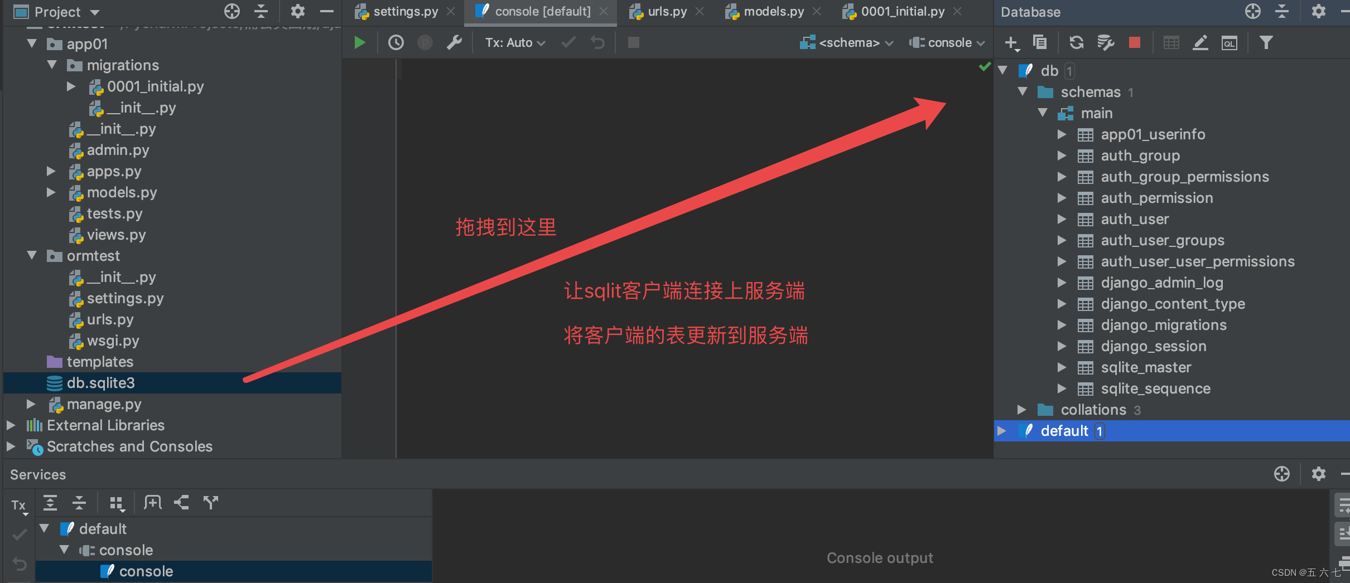Select views.py in app01
Screen dimensions: 1350x583
pos(116,235)
